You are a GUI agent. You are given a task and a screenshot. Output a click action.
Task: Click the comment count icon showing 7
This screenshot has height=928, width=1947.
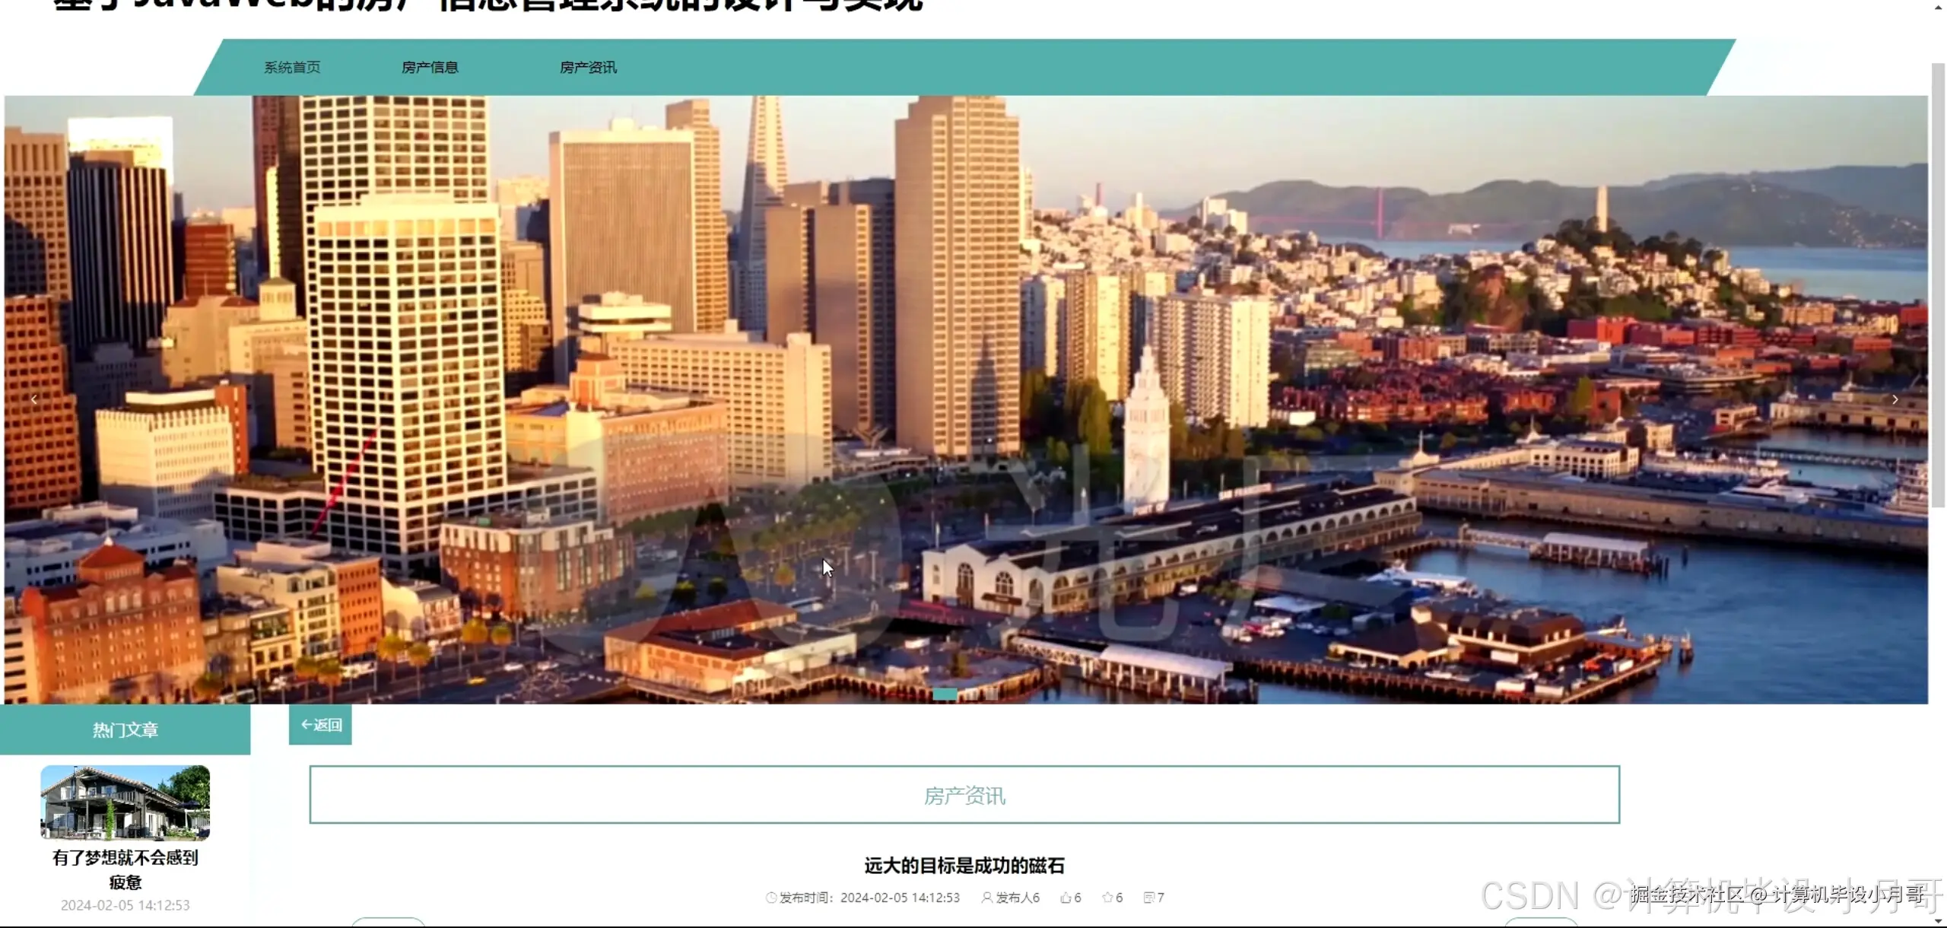click(x=1149, y=898)
